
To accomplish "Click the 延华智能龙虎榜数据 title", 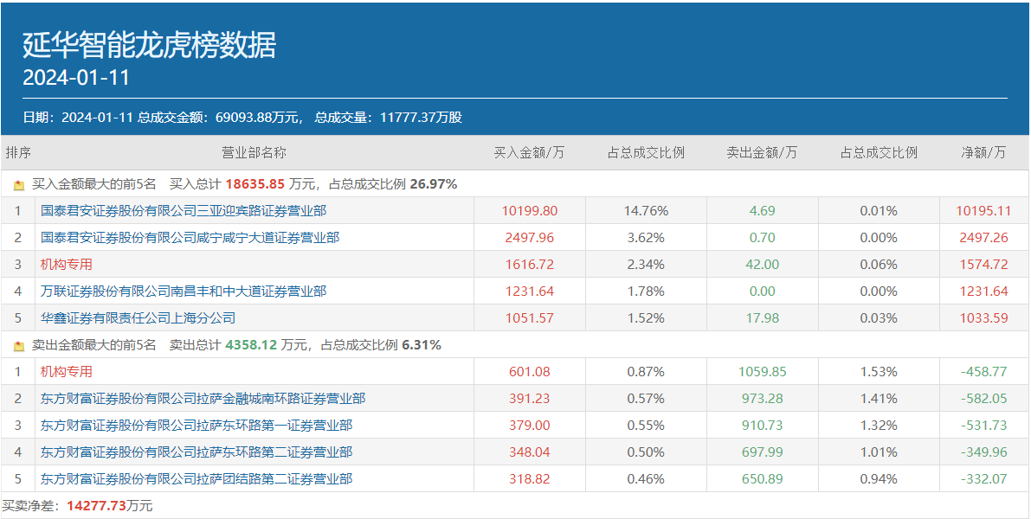I will point(150,45).
